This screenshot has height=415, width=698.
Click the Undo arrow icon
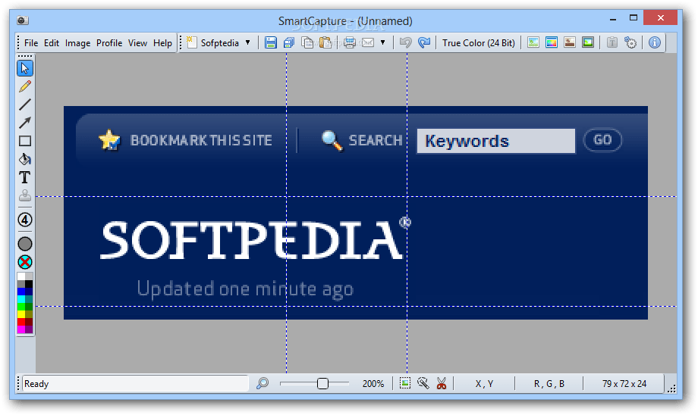point(406,42)
